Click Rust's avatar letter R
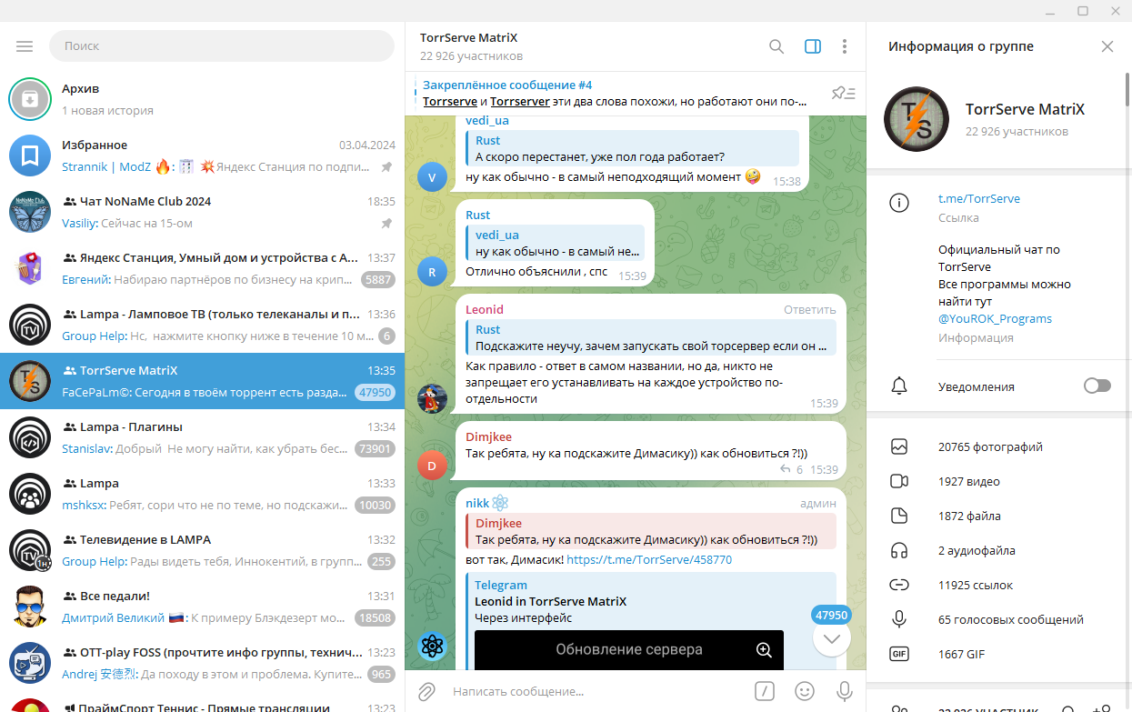This screenshot has width=1132, height=712. [x=432, y=271]
